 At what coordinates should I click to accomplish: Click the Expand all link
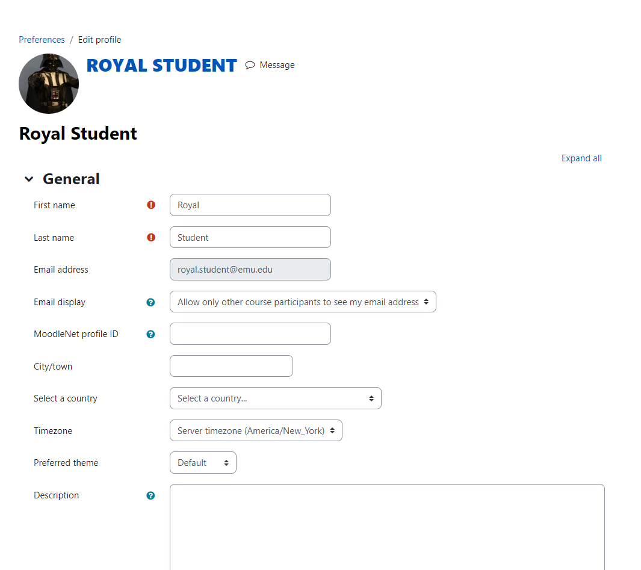tap(581, 158)
